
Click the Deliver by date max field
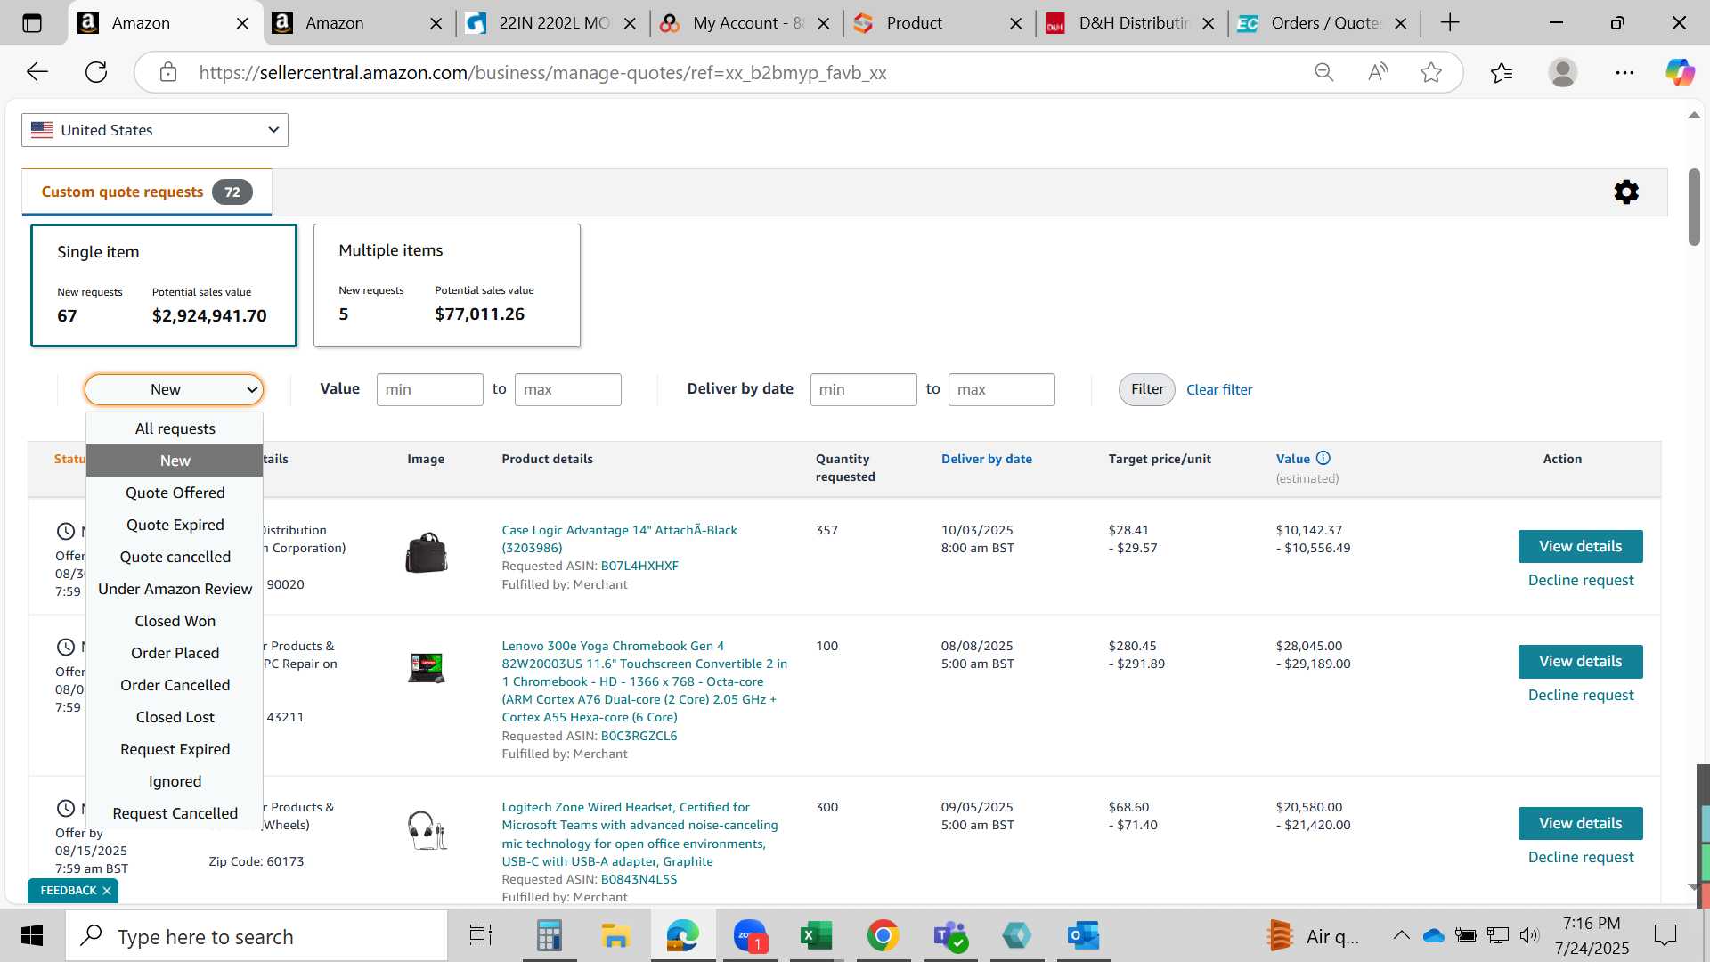tap(1002, 389)
